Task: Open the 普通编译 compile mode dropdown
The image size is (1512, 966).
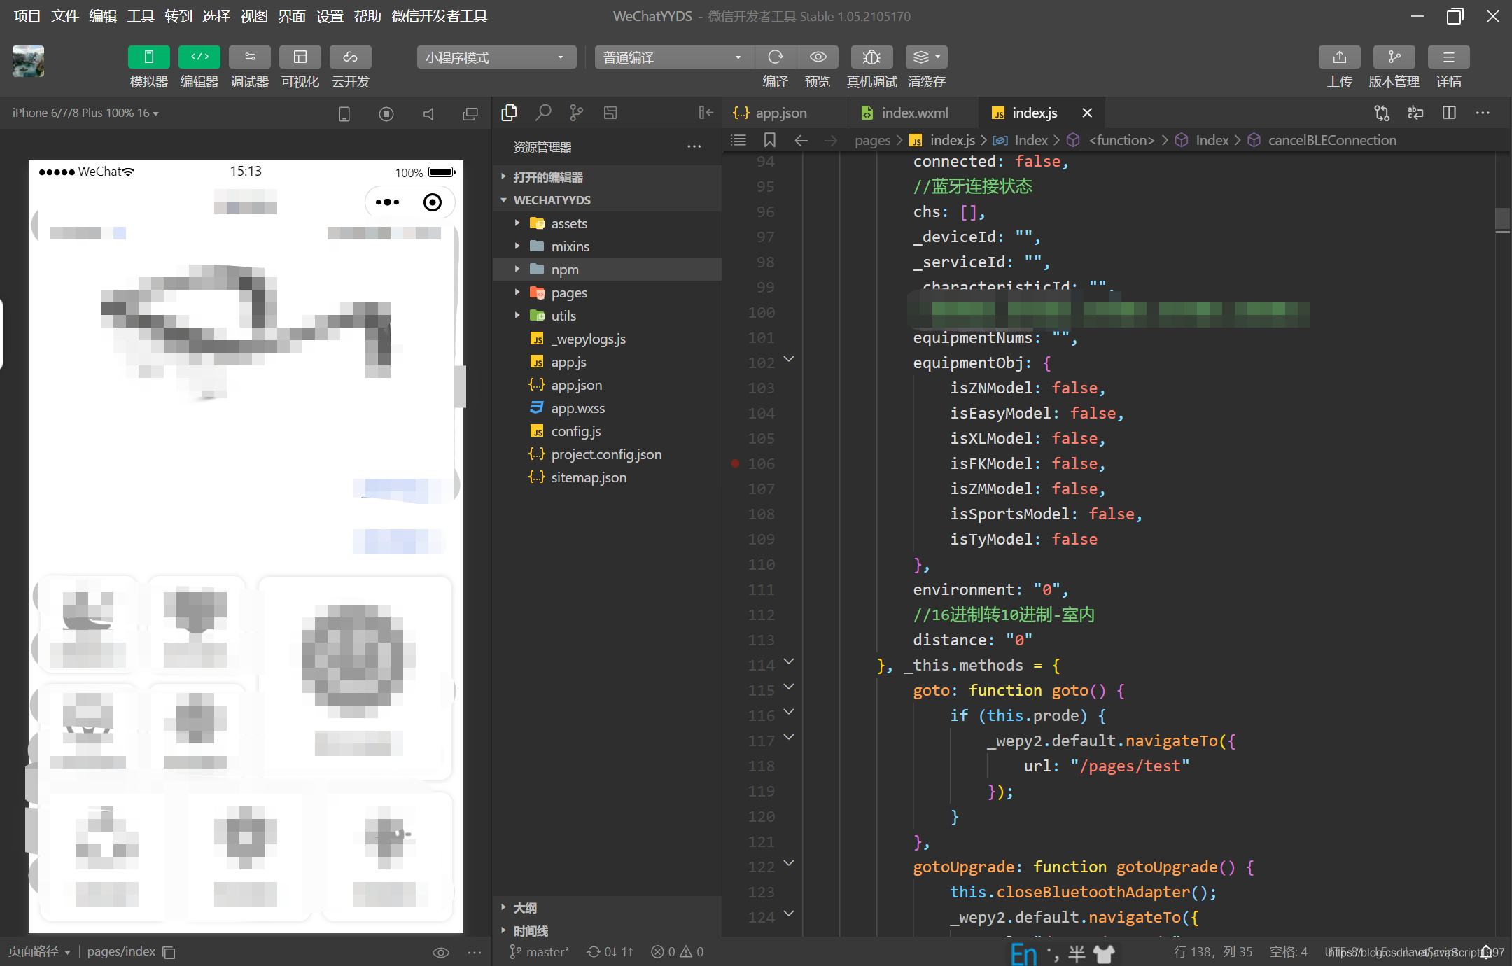Action: 673,57
